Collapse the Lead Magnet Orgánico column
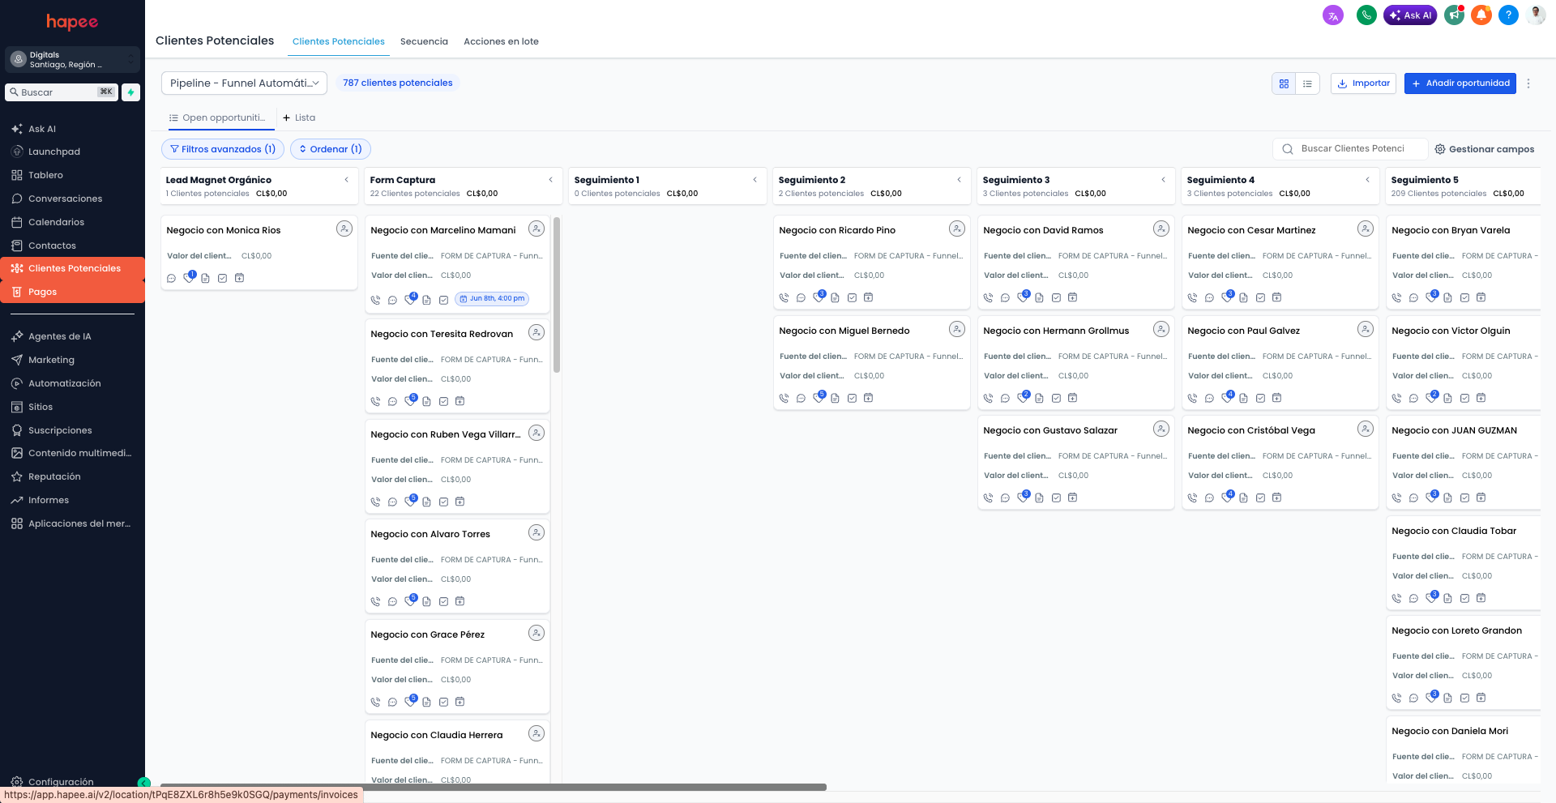The height and width of the screenshot is (803, 1556). click(x=347, y=180)
